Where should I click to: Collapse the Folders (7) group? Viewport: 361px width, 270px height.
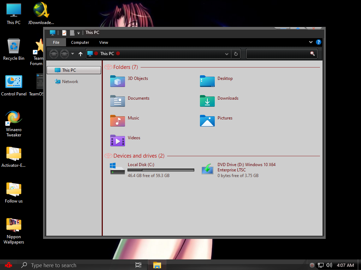108,67
